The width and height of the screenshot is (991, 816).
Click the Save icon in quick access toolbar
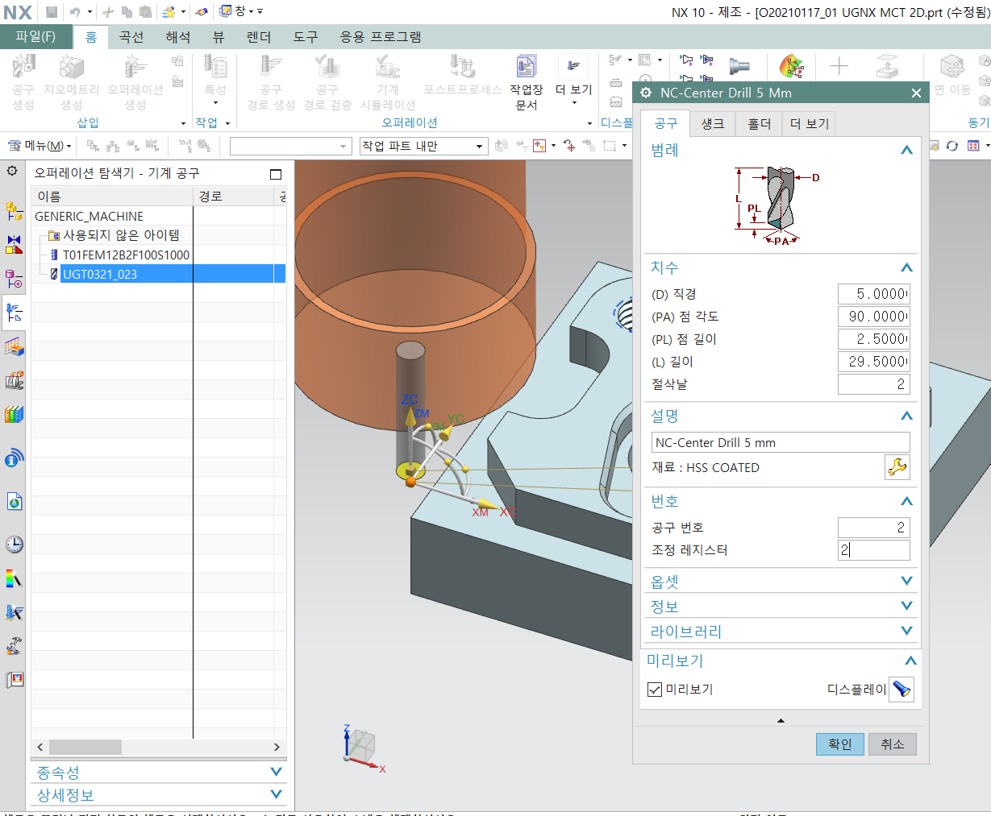(52, 11)
